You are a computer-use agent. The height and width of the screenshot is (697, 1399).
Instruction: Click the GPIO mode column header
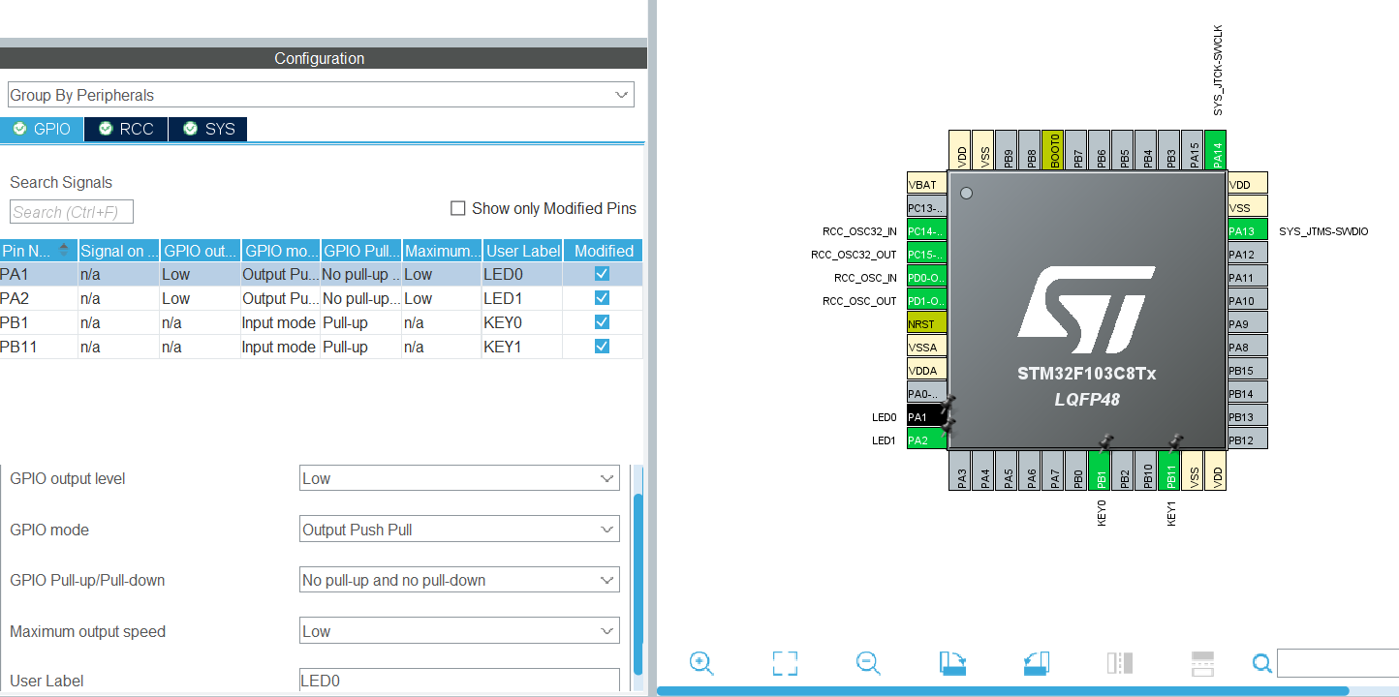[281, 251]
